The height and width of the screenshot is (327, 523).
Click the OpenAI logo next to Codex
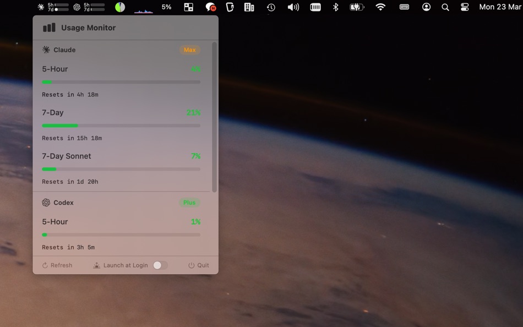pos(45,203)
